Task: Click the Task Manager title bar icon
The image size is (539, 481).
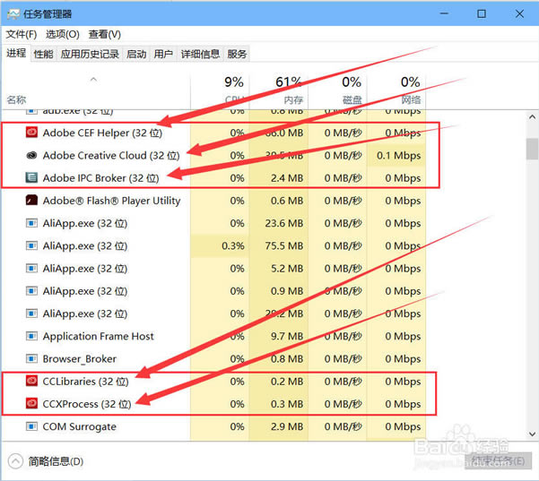Action: [13, 14]
